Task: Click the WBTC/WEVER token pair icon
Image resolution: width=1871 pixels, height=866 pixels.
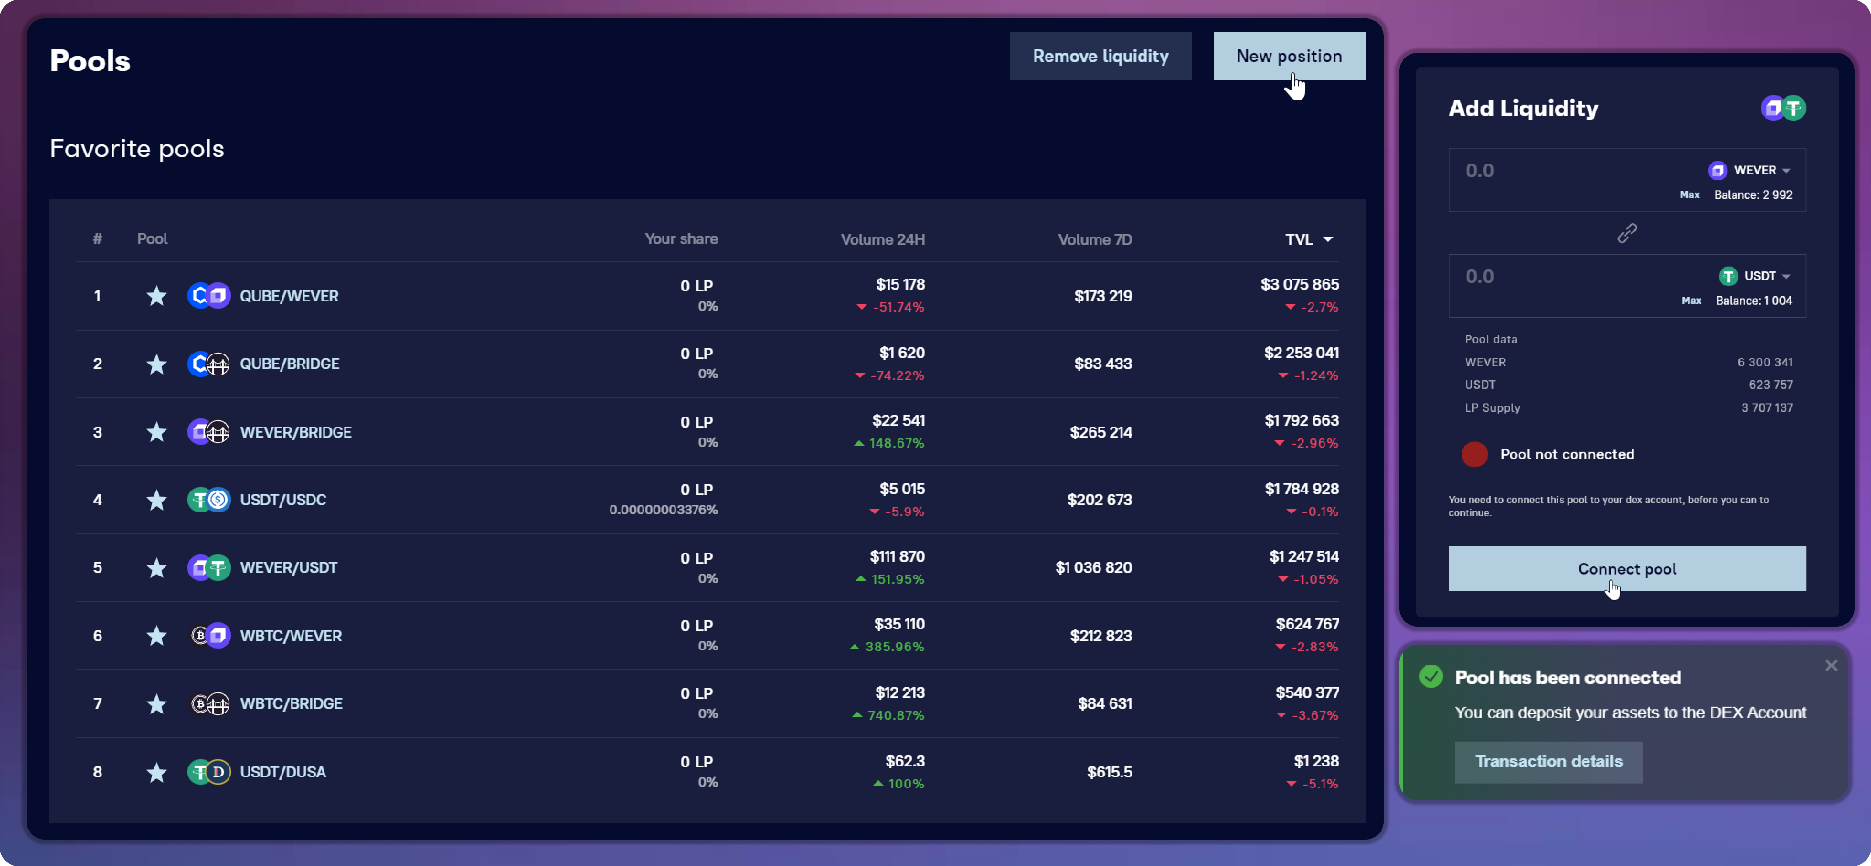Action: (208, 636)
